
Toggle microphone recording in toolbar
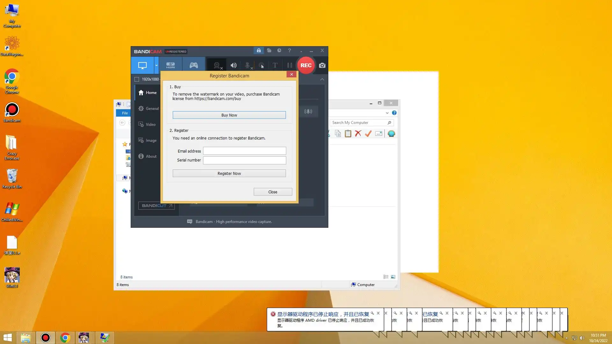pos(247,65)
